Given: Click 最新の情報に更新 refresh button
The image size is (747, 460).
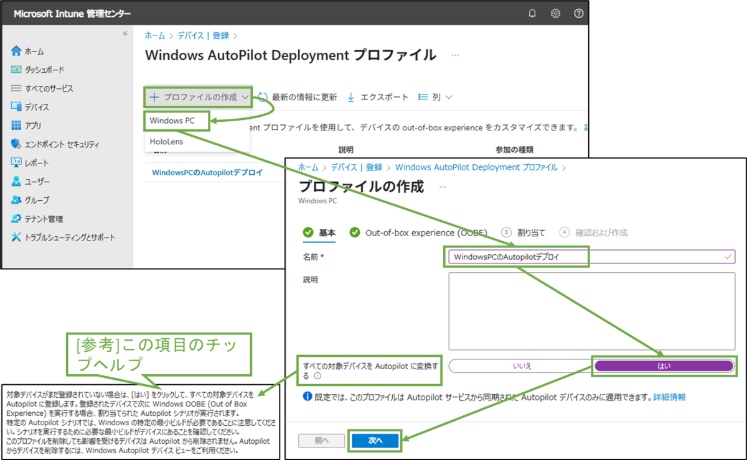Looking at the screenshot, I should [297, 98].
